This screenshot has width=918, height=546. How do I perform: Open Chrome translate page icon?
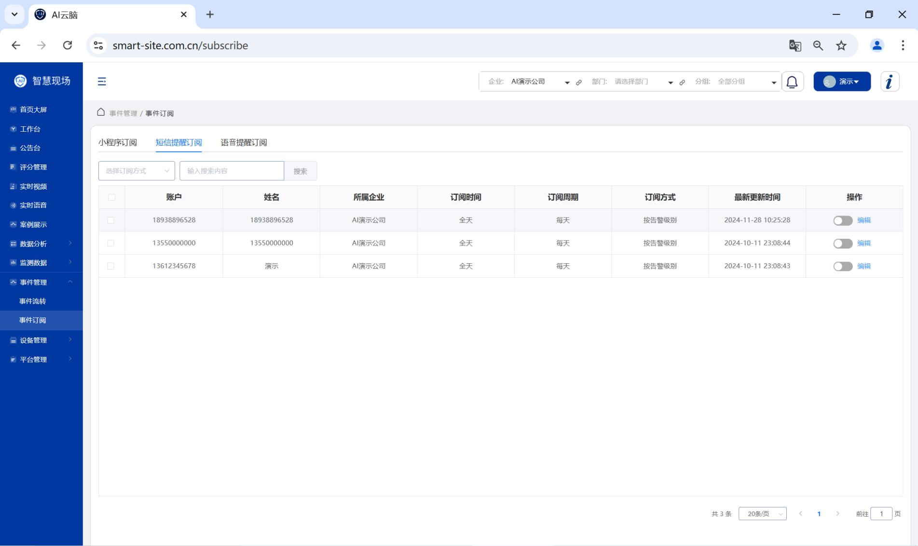pyautogui.click(x=795, y=45)
